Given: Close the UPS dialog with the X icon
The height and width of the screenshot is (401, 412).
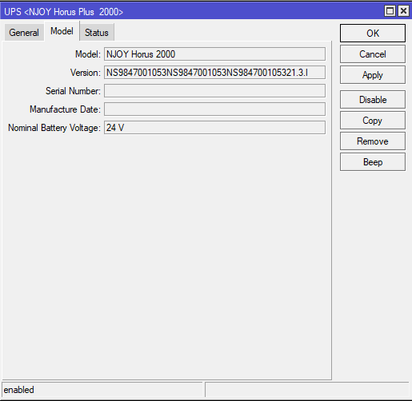Looking at the screenshot, I should coord(404,11).
